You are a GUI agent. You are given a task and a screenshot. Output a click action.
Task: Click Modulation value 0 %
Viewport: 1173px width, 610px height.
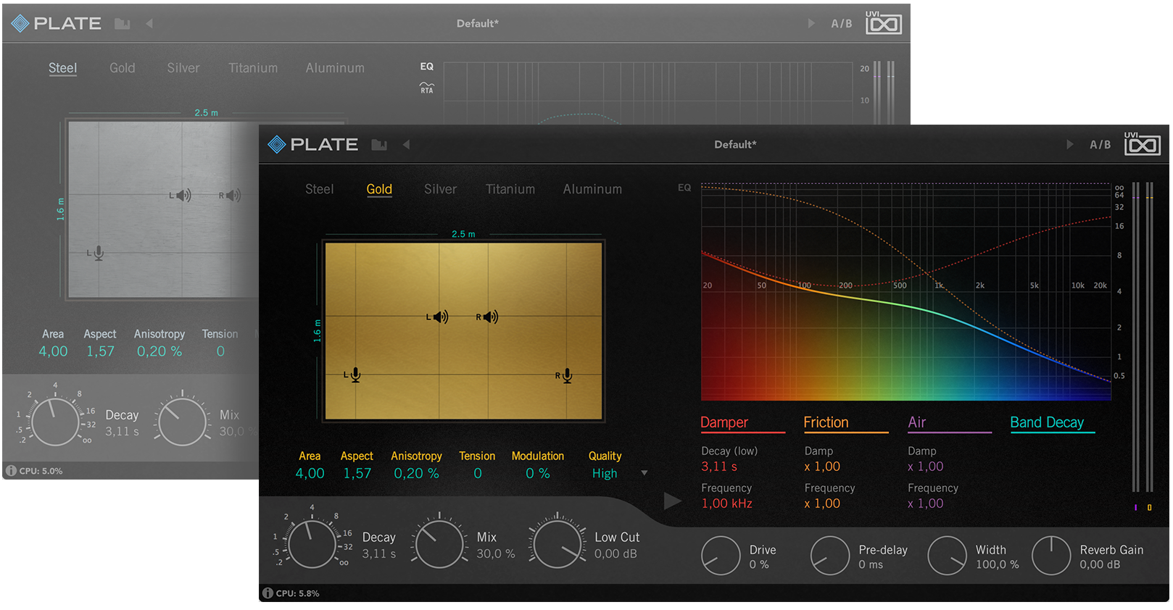(x=538, y=474)
